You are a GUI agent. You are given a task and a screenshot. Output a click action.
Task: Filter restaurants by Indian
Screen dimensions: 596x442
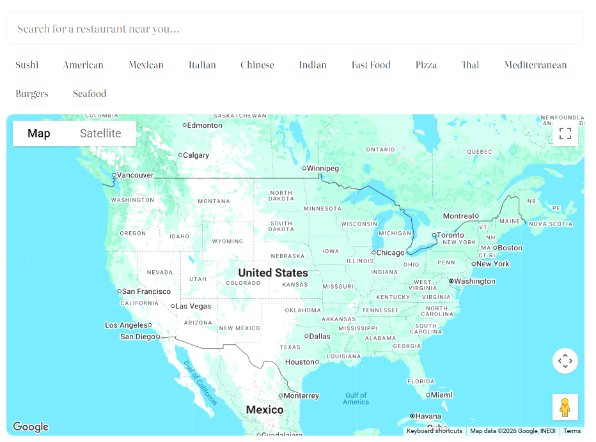coord(313,65)
